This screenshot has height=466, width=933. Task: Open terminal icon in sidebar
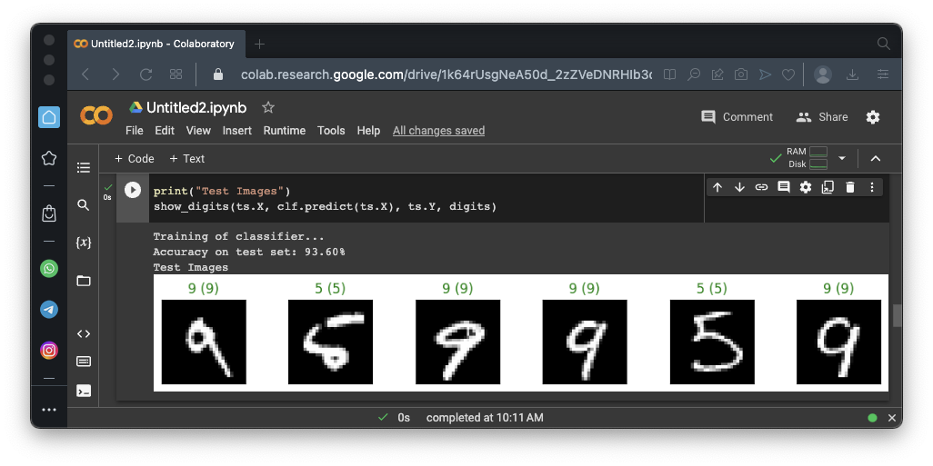pos(84,391)
